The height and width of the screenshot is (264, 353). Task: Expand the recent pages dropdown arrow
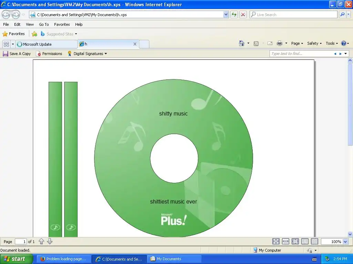[x=23, y=15]
